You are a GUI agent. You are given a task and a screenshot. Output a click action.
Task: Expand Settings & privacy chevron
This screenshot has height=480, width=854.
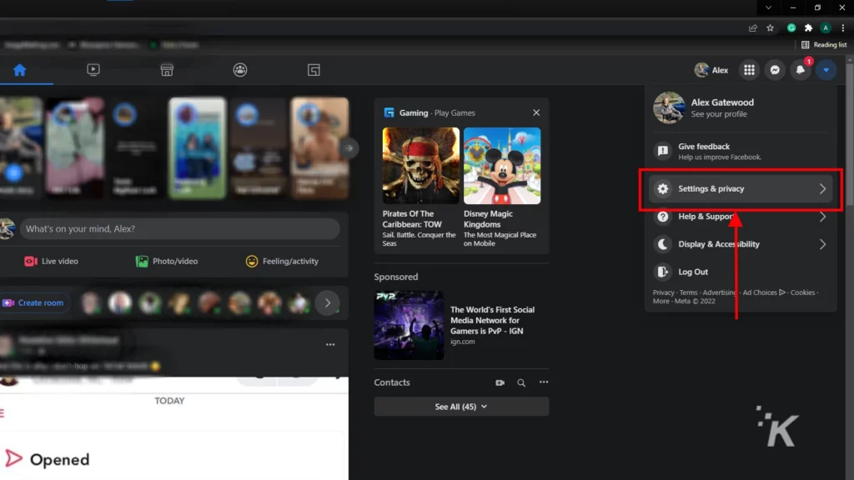(822, 189)
